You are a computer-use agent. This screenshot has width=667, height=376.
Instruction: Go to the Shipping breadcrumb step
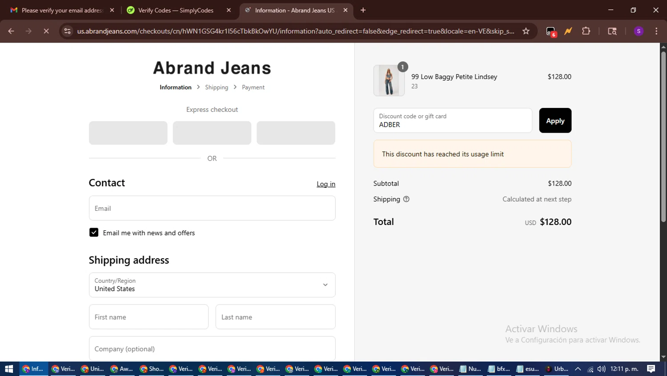(217, 87)
